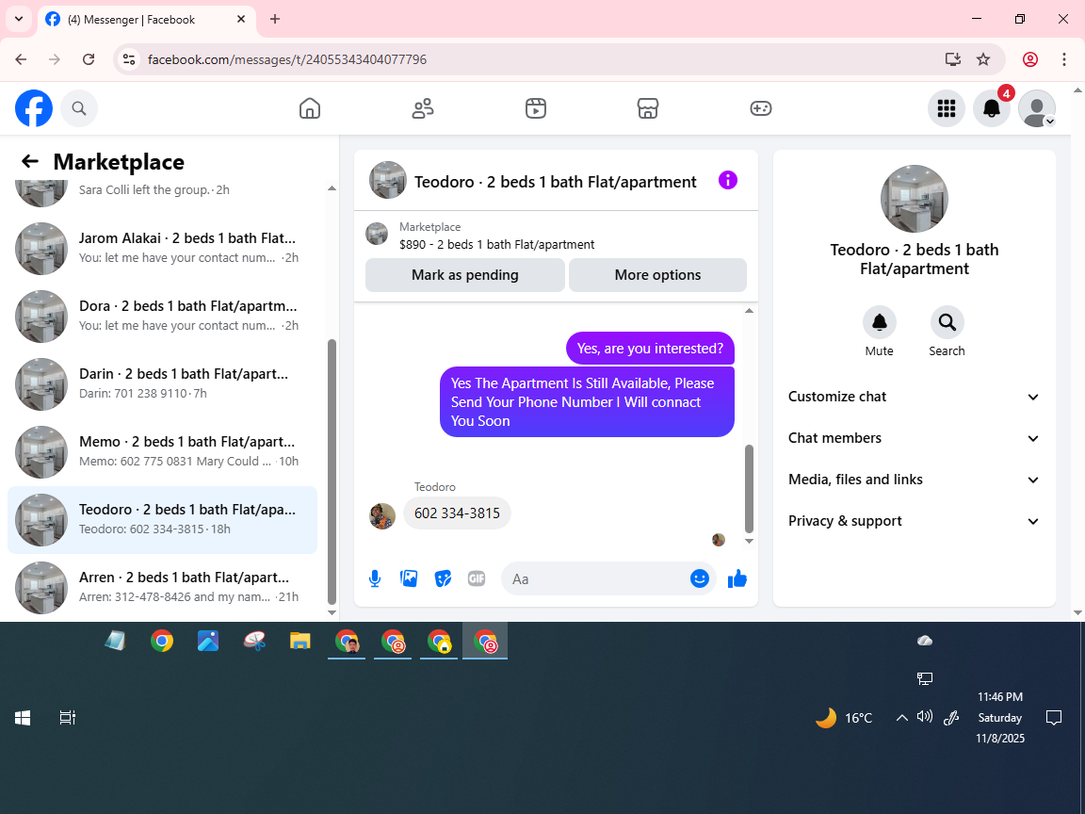Search in conversation magnifier icon
The height and width of the screenshot is (814, 1085).
[947, 322]
